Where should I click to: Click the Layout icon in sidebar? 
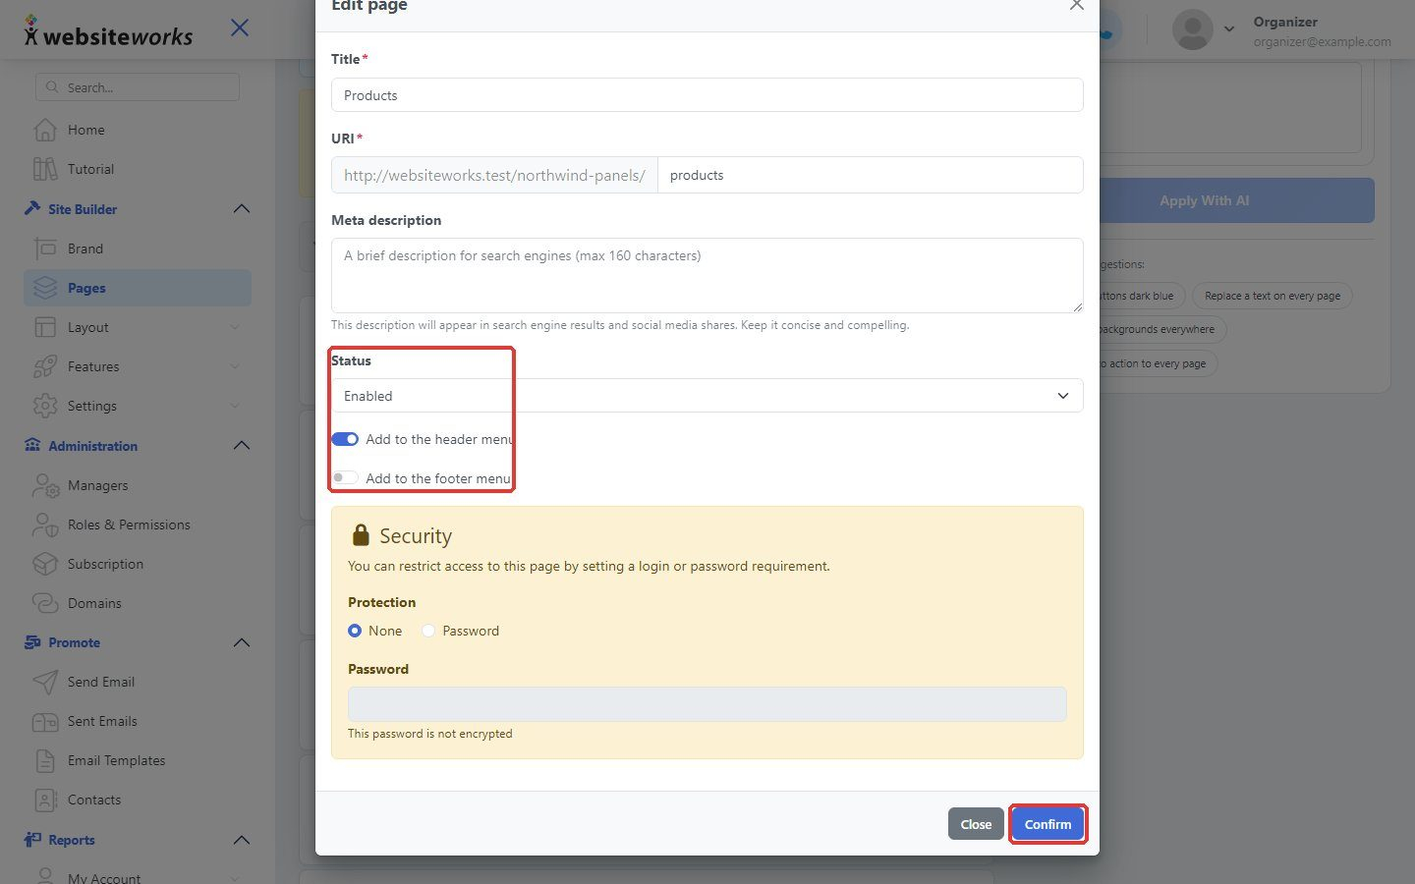pos(44,327)
